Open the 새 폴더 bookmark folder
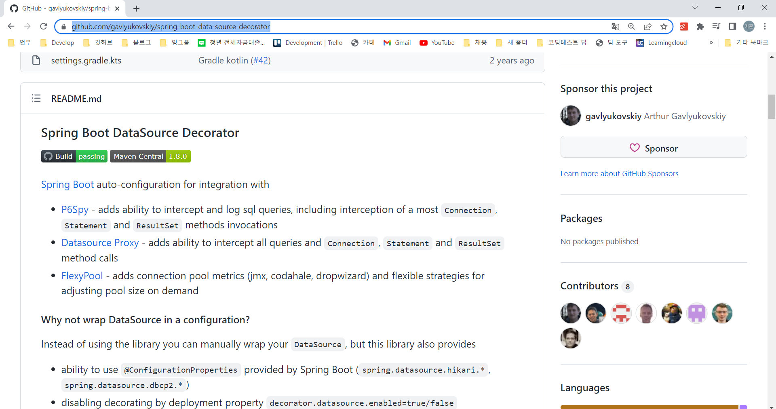The width and height of the screenshot is (776, 409). pos(512,43)
